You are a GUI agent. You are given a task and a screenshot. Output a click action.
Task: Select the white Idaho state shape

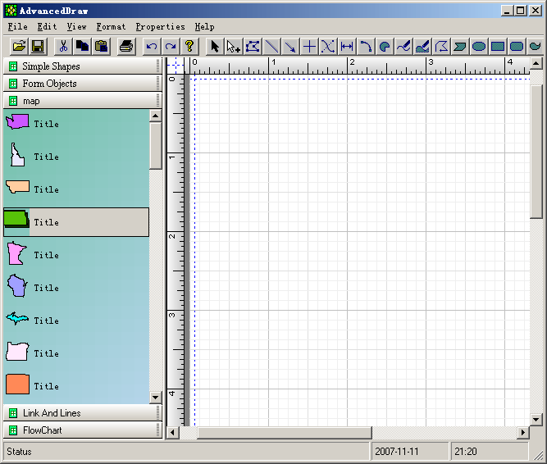click(17, 154)
